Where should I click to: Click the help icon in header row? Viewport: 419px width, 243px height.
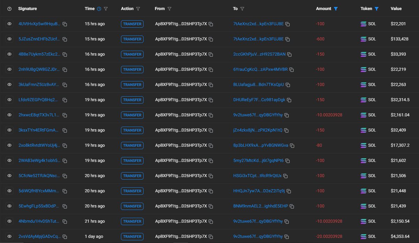coord(9,9)
